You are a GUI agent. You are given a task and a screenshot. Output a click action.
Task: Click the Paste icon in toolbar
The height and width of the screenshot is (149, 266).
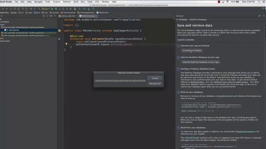18,9
